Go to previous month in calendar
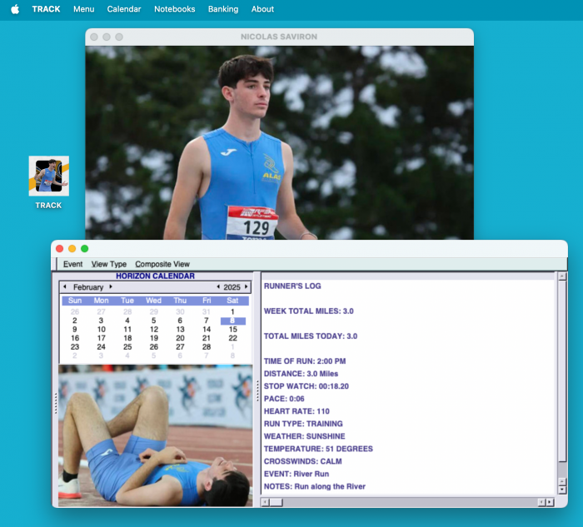The height and width of the screenshot is (527, 583). pos(65,287)
